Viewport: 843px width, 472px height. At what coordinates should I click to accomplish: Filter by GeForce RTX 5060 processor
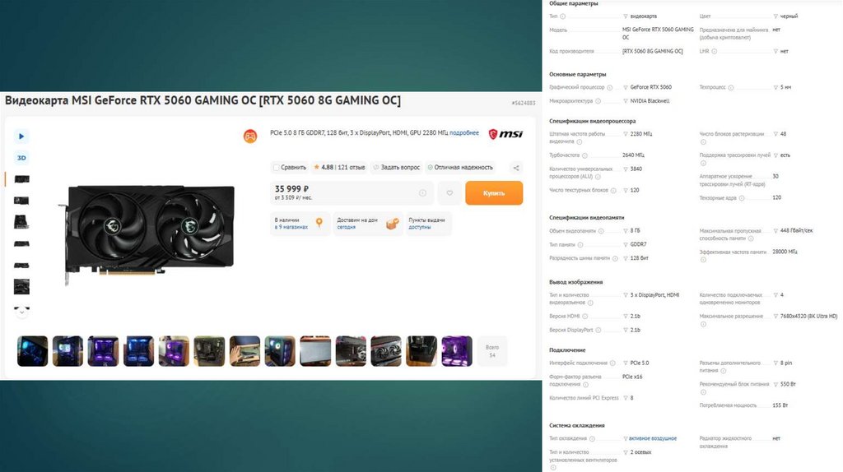tap(626, 87)
